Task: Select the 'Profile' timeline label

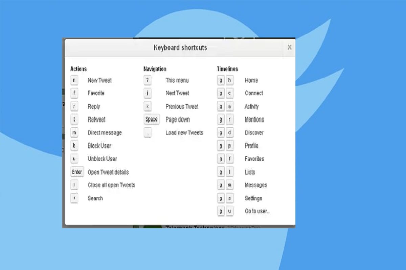Action: [251, 146]
